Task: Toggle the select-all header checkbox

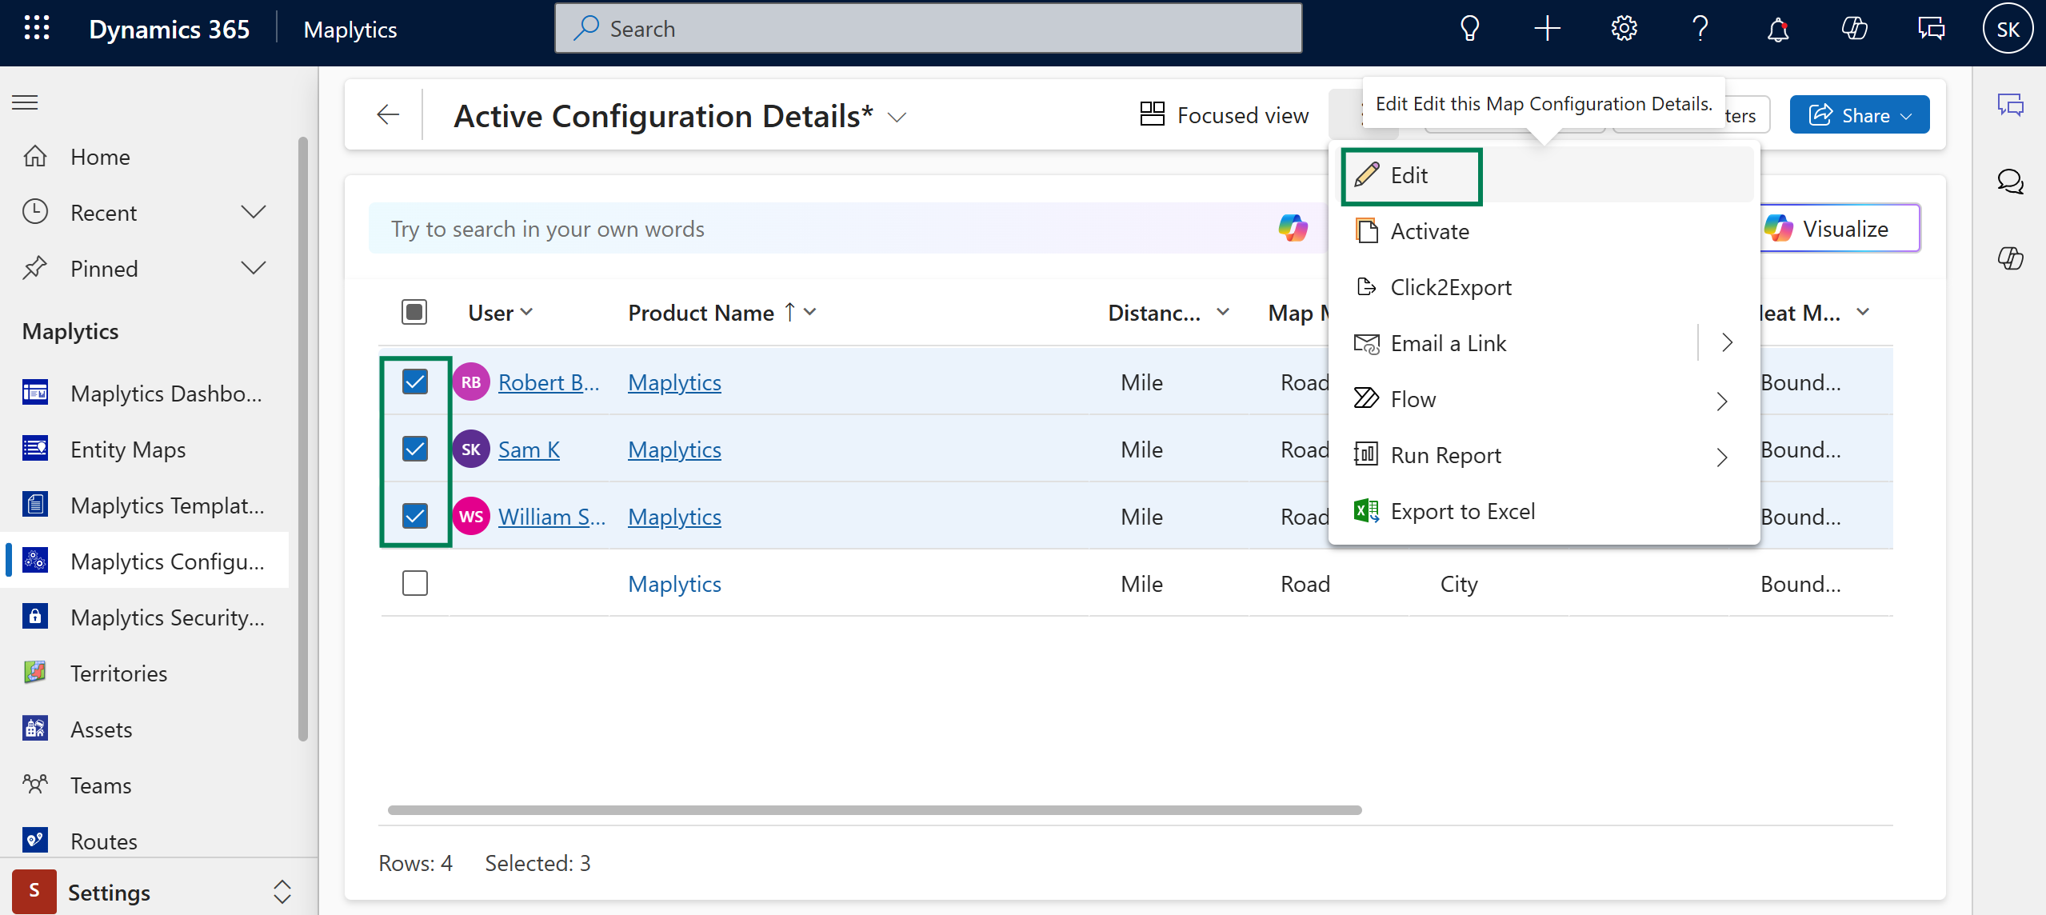Action: (414, 312)
